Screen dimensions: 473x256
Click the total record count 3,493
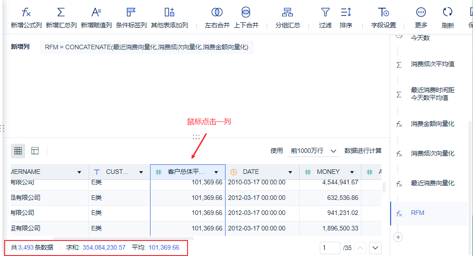point(26,248)
